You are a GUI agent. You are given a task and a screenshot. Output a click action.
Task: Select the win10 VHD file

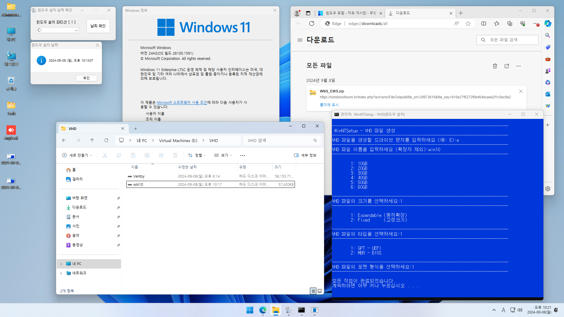coord(210,185)
